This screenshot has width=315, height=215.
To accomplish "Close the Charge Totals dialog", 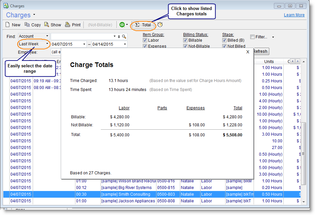I will point(247,52).
